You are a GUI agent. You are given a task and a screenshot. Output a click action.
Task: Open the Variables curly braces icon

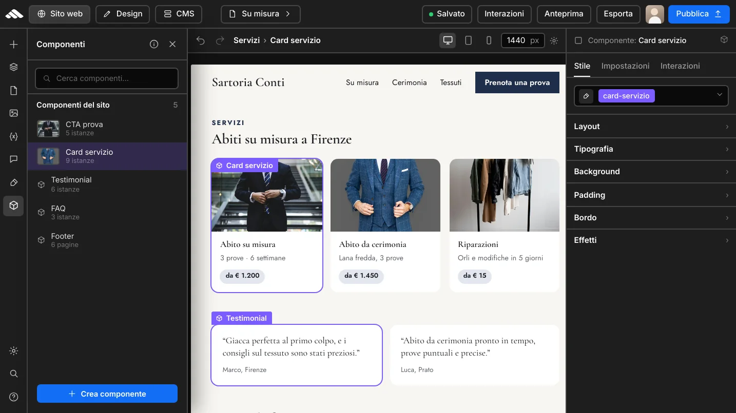click(14, 136)
